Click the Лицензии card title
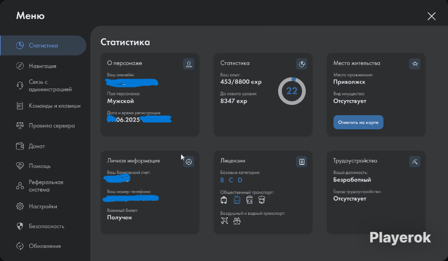Image resolution: width=448 pixels, height=261 pixels. click(x=232, y=161)
